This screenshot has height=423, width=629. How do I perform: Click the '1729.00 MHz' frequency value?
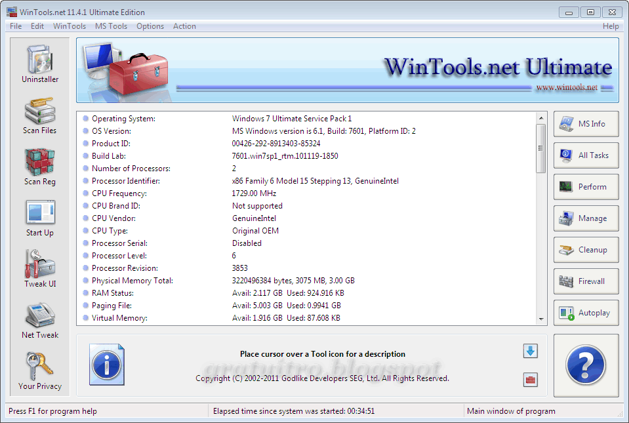[254, 193]
